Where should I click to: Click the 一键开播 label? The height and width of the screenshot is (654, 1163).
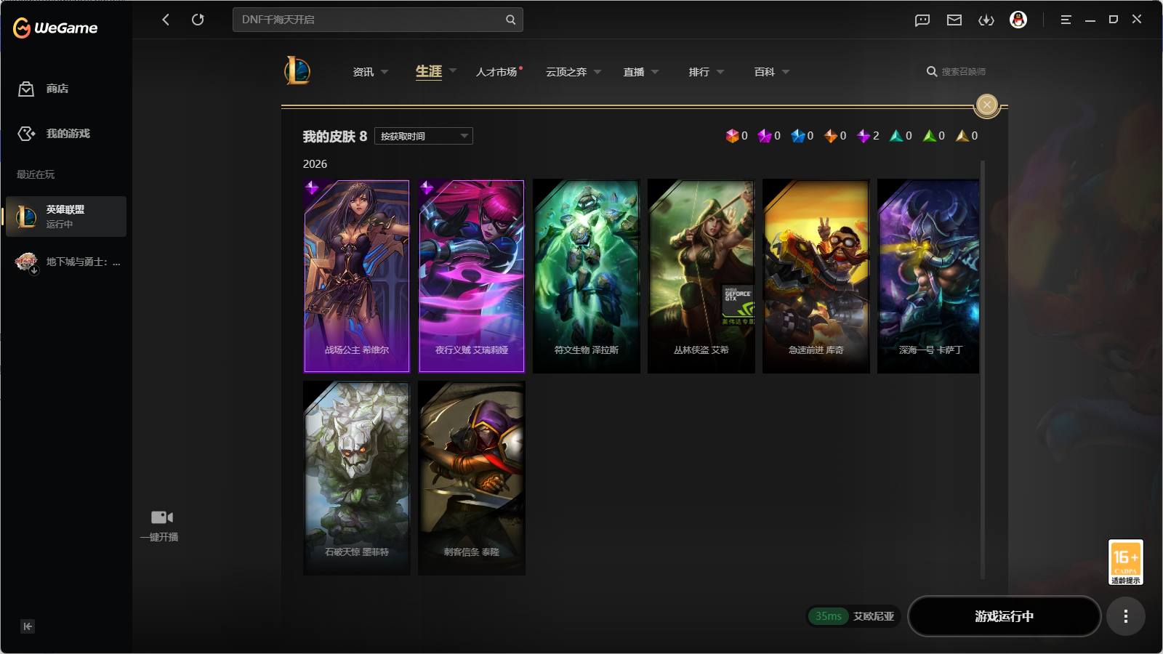tap(159, 537)
